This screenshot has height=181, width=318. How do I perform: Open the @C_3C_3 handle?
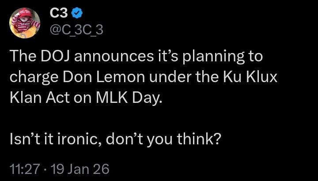(76, 30)
